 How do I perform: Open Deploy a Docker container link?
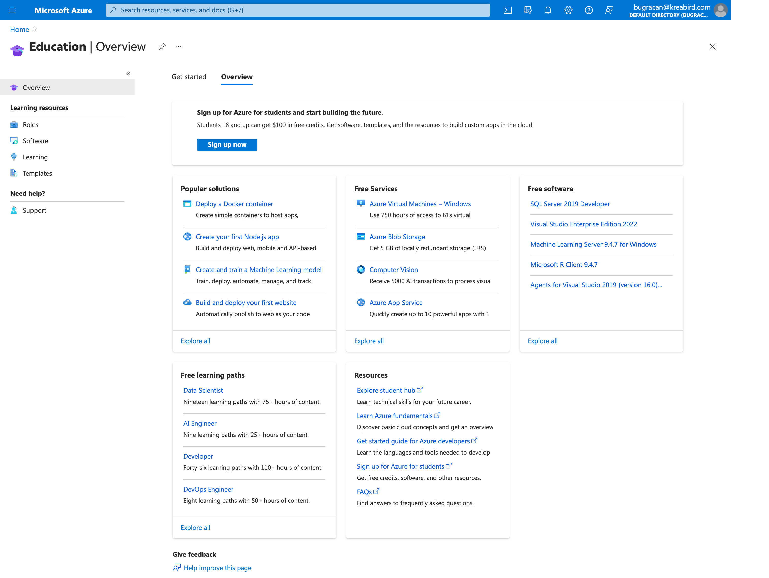(x=234, y=204)
